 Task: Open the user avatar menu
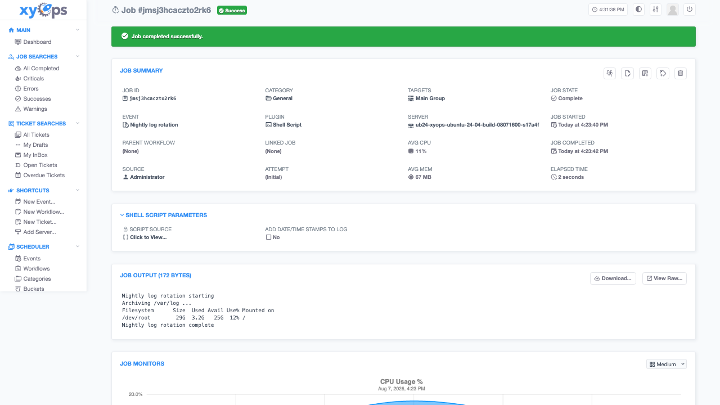[672, 10]
